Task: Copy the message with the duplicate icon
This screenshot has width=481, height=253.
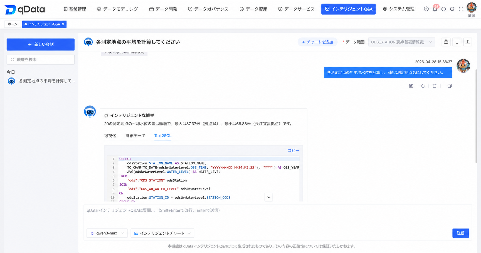Action: coord(450,86)
